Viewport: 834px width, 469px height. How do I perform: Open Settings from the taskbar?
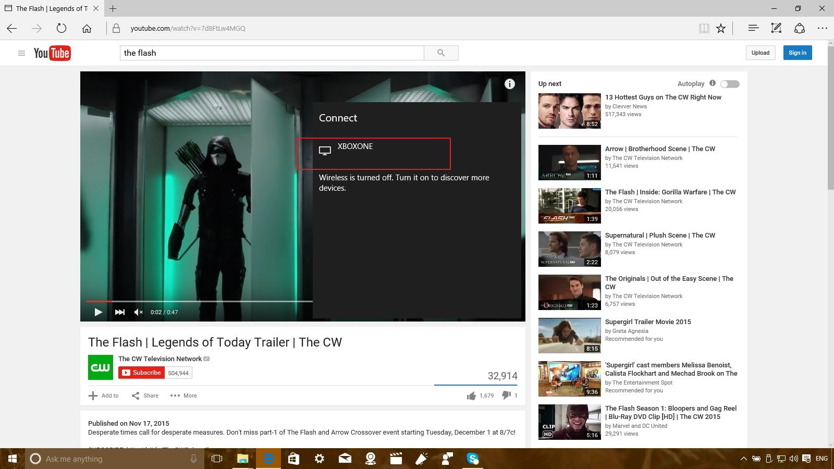pyautogui.click(x=319, y=459)
